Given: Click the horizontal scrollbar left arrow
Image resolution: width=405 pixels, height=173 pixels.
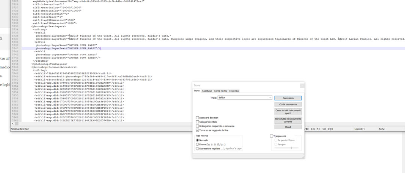Looking at the screenshot, I should pos(12,124).
